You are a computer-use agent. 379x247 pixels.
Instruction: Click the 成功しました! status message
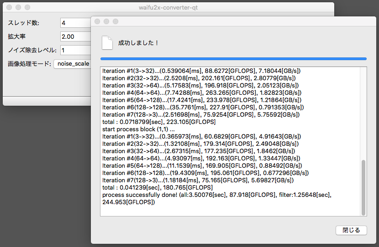tap(138, 43)
